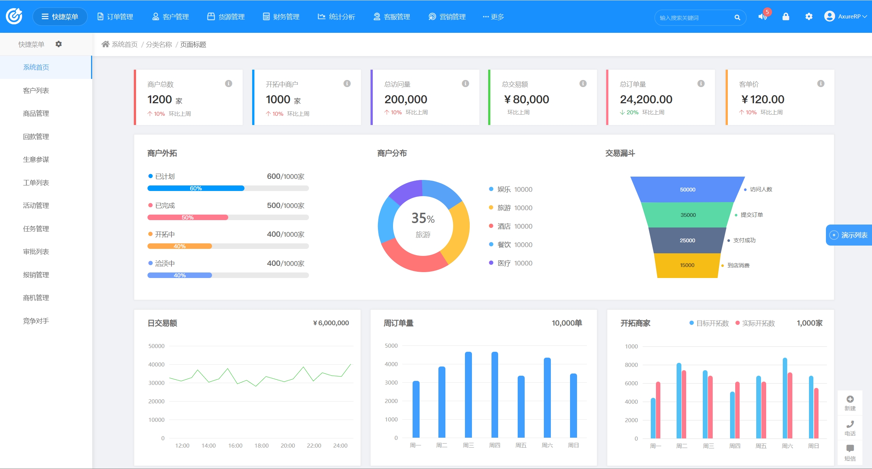Click the lock icon in header
872x469 pixels.
click(x=786, y=17)
